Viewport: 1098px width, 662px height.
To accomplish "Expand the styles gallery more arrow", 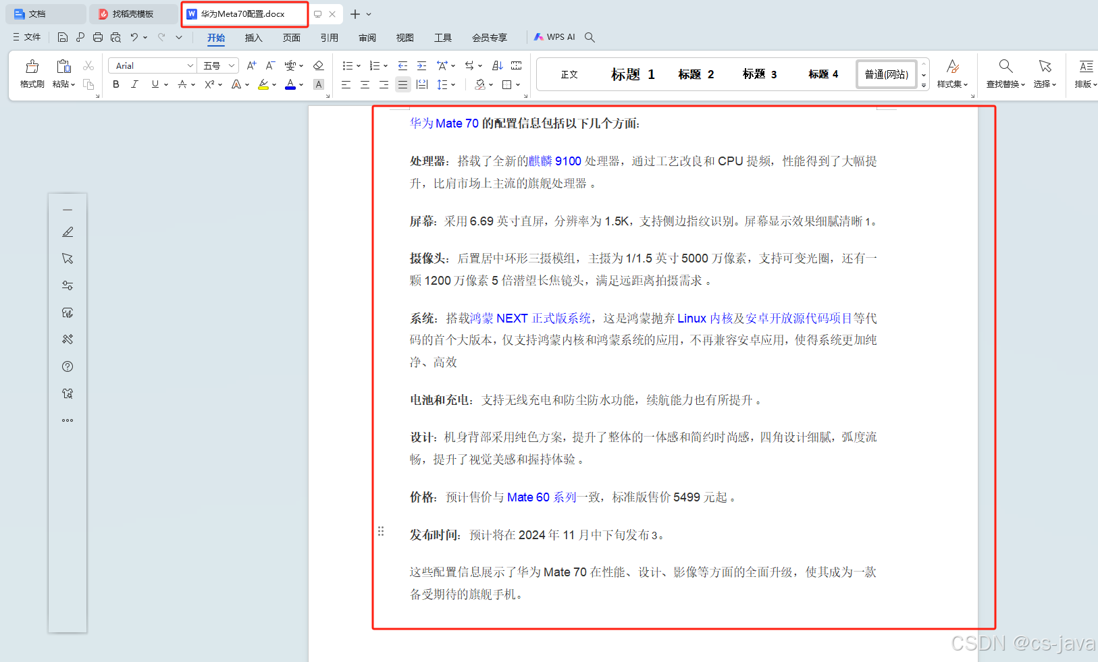I will click(x=924, y=86).
